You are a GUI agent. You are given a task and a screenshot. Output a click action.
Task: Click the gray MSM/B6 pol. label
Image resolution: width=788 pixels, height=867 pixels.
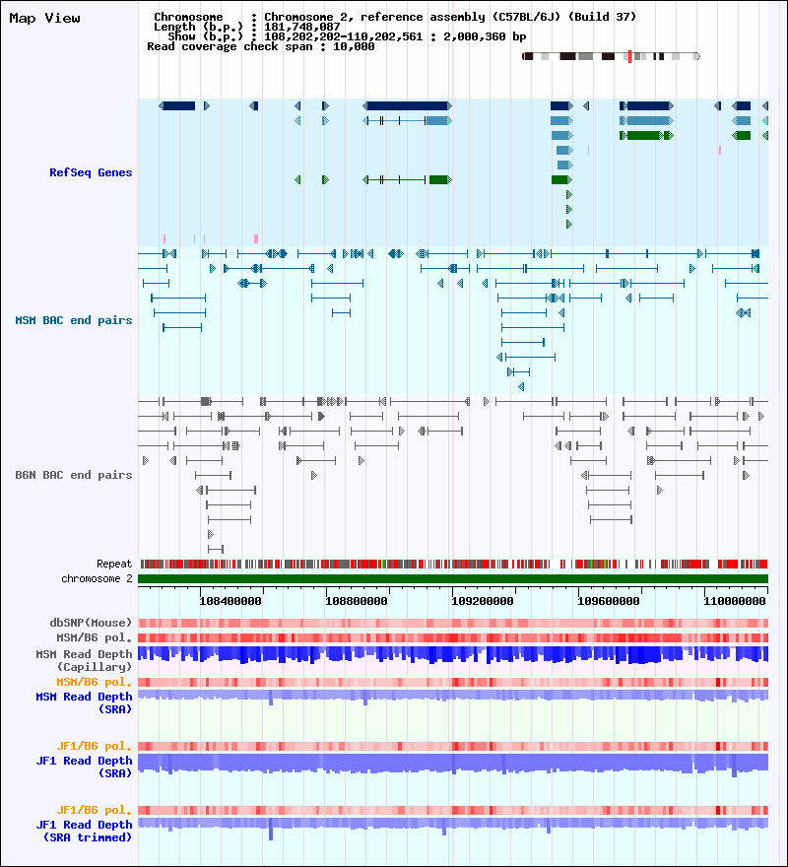point(94,637)
